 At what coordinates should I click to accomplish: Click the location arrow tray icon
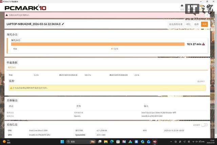click(184, 142)
